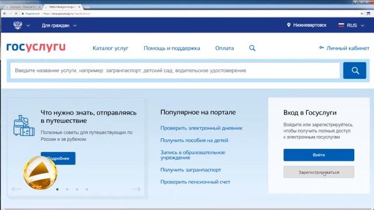Click the location pin icon beside Нижневартовск

click(x=289, y=24)
